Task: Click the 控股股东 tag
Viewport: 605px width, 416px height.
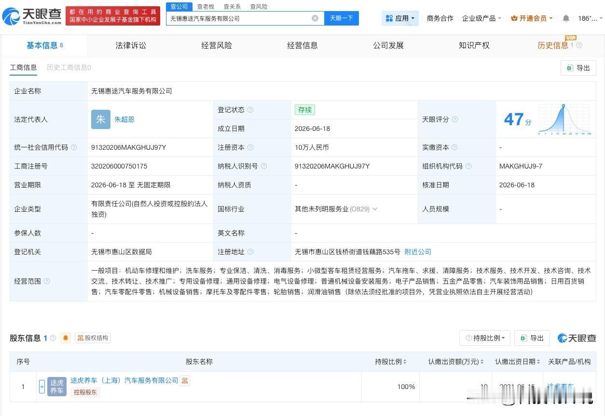Action: (85, 392)
